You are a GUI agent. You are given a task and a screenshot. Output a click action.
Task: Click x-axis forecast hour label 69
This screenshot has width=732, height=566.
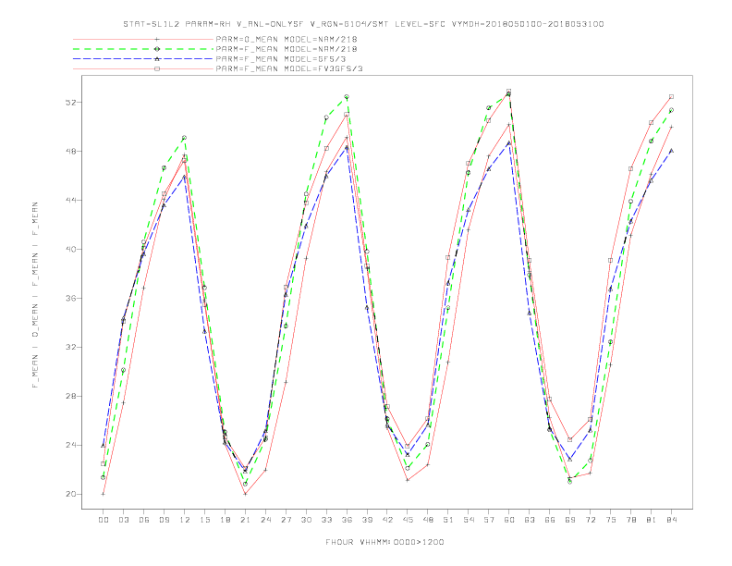click(x=570, y=520)
